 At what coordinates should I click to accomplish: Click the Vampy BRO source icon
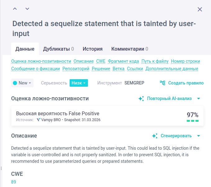coord(39,120)
